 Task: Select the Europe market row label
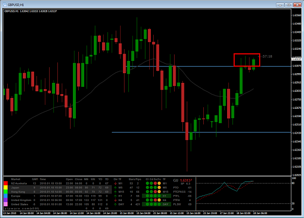16,196
